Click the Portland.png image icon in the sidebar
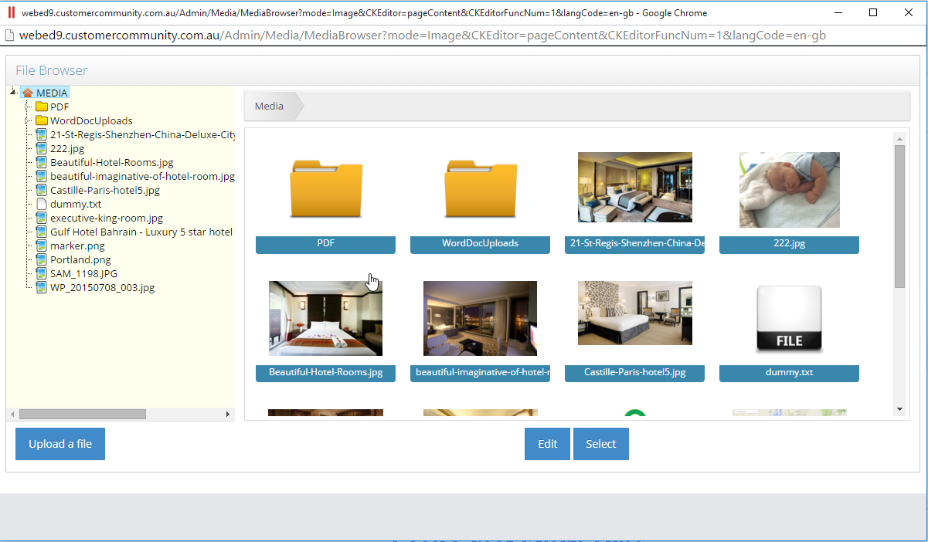This screenshot has height=542, width=928. click(x=41, y=259)
